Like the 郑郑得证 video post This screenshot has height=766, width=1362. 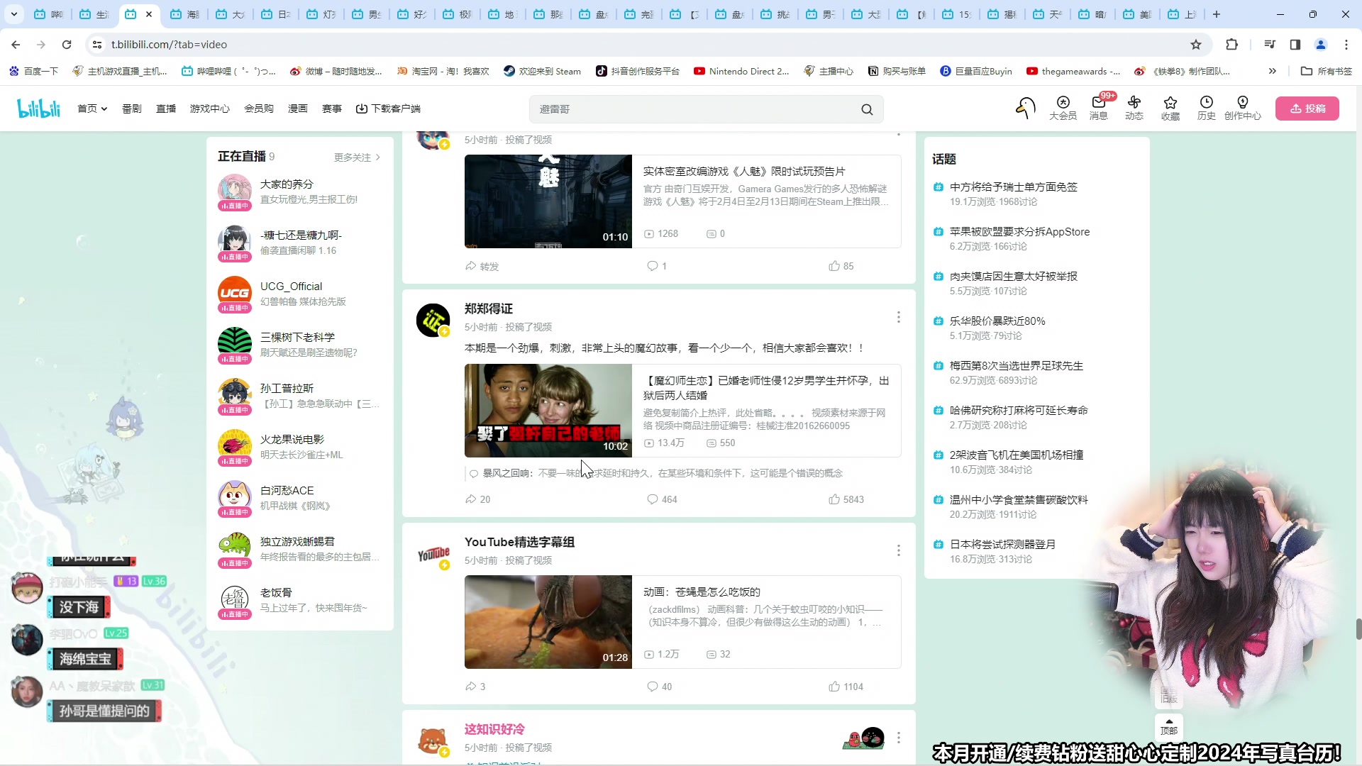coord(835,499)
